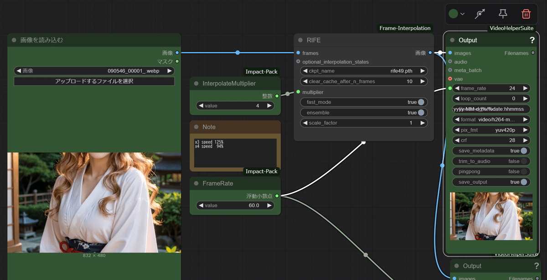Open the 画像 file selector 090546_00001_.webp
The height and width of the screenshot is (280, 547).
[94, 71]
